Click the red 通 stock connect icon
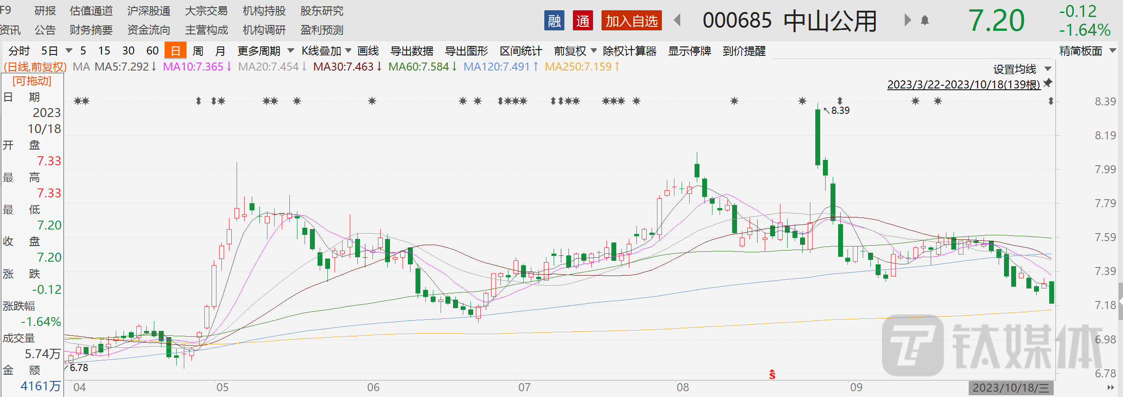The height and width of the screenshot is (397, 1123). coord(582,21)
